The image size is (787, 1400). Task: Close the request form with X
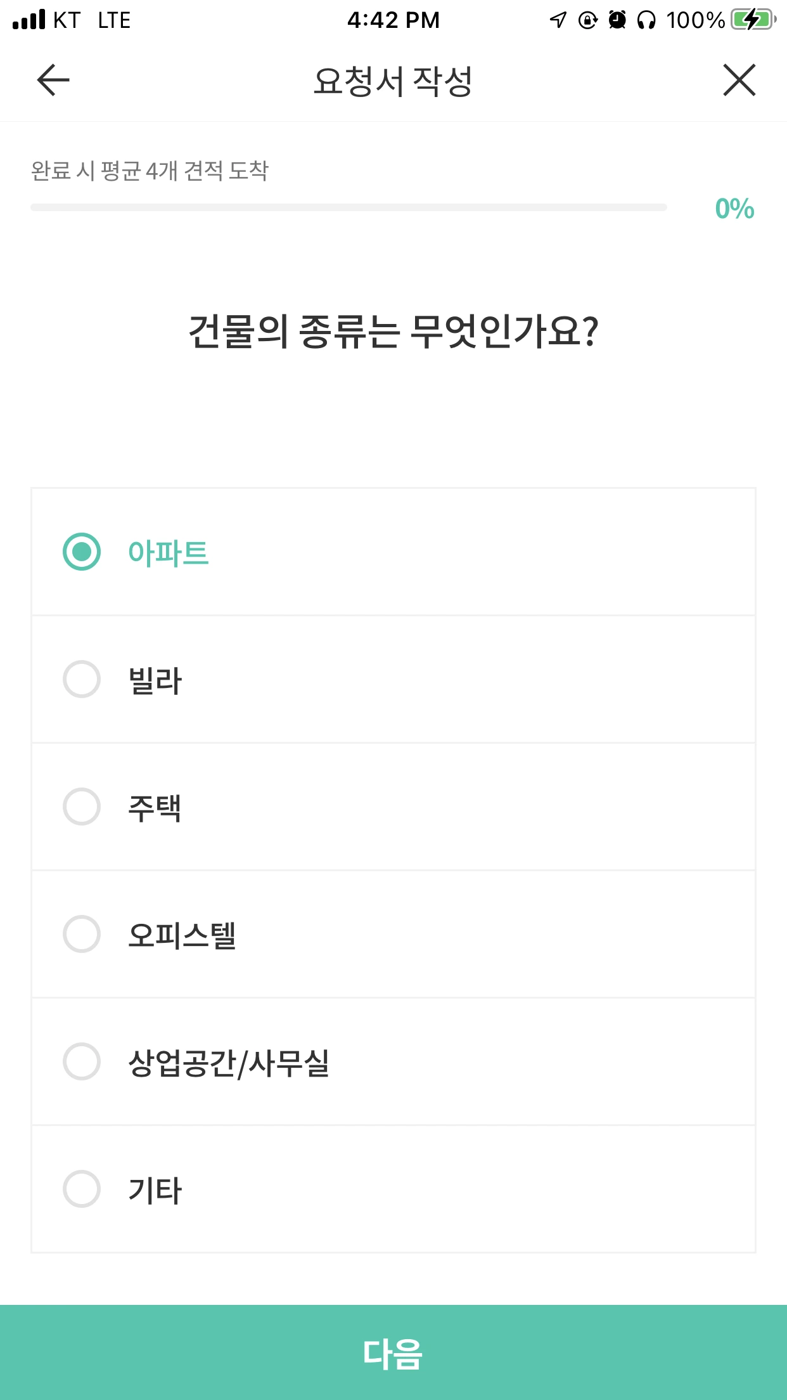tap(739, 81)
